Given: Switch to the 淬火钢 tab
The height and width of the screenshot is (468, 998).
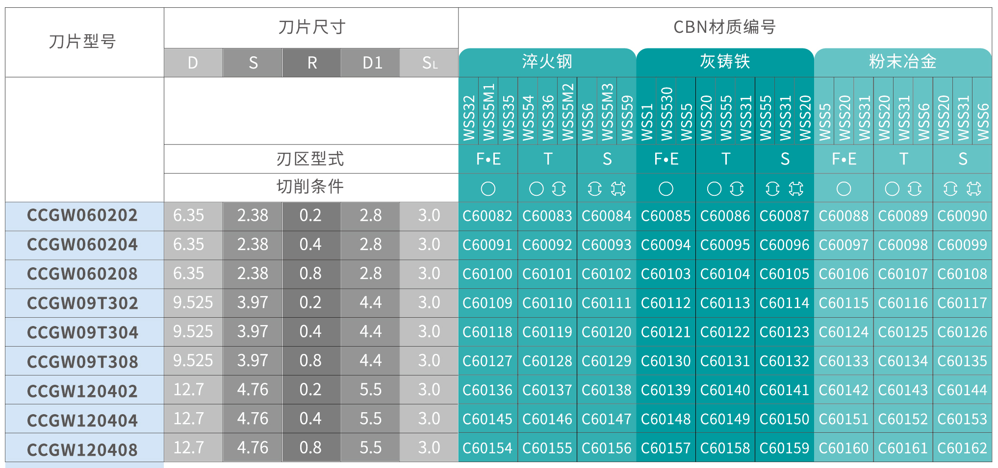Looking at the screenshot, I should point(547,62).
